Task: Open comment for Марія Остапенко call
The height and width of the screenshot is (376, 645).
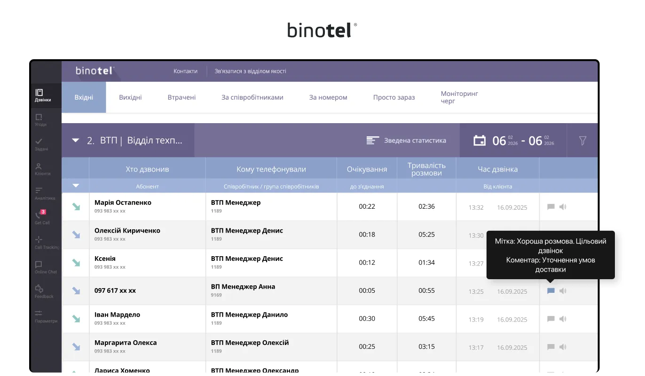Action: pos(551,207)
